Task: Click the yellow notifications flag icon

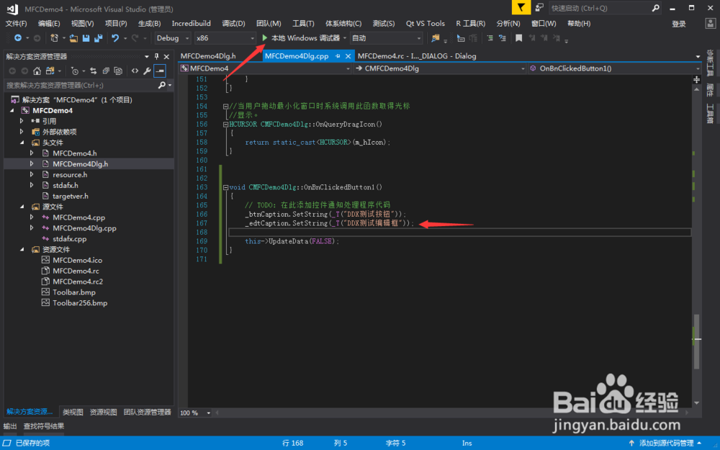Action: [x=521, y=7]
